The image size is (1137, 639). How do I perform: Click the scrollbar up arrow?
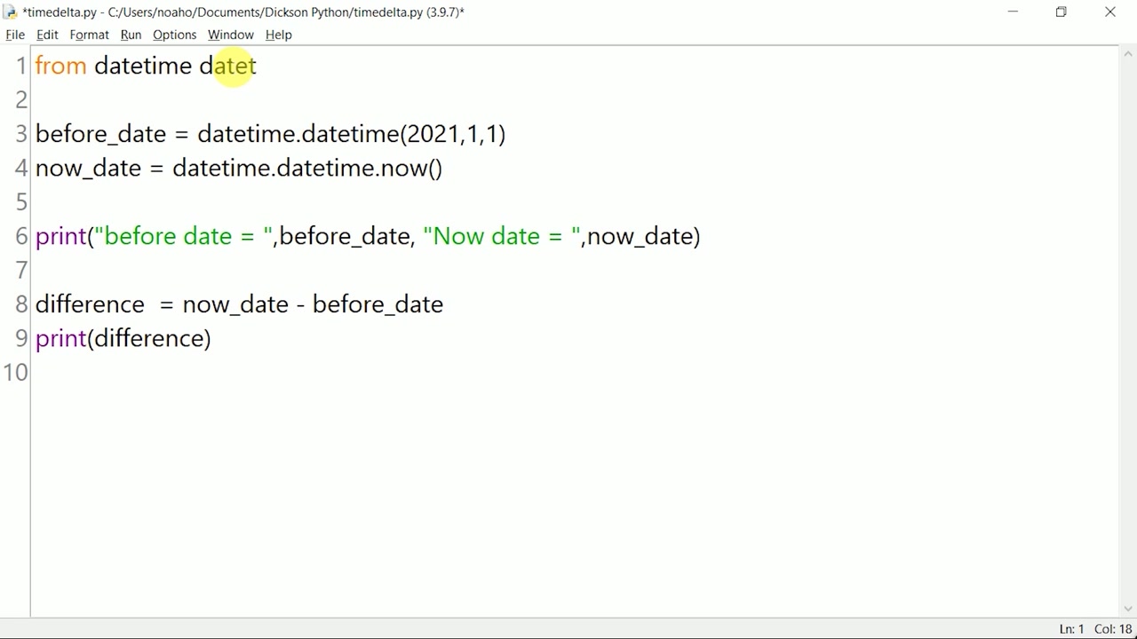(1127, 52)
